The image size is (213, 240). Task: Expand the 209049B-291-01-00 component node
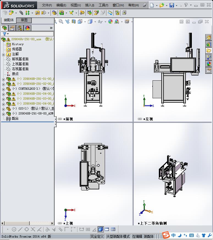coord(3,80)
